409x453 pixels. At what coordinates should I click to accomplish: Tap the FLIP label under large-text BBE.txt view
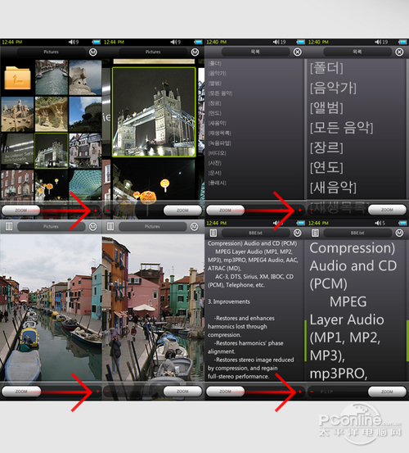tap(326, 392)
